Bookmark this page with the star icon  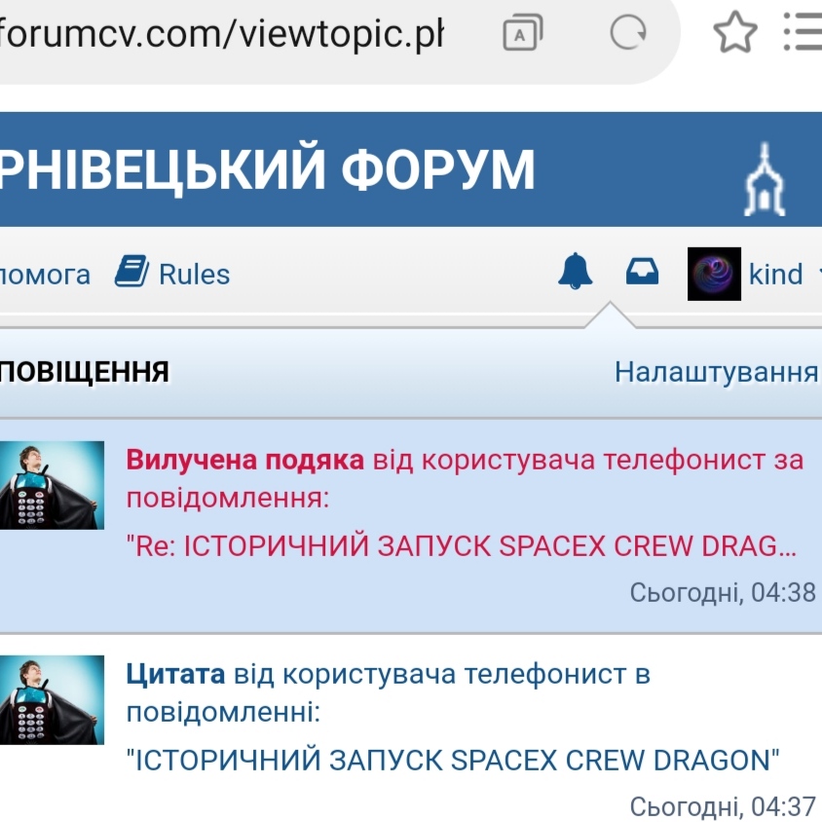734,35
